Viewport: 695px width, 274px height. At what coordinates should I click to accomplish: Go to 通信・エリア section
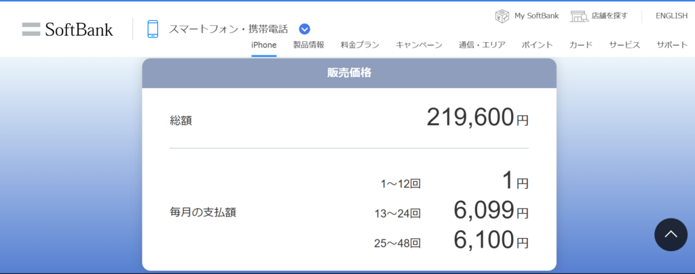coord(482,45)
